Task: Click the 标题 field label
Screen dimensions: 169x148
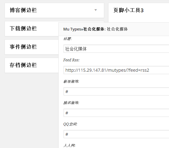Action: tap(68, 39)
